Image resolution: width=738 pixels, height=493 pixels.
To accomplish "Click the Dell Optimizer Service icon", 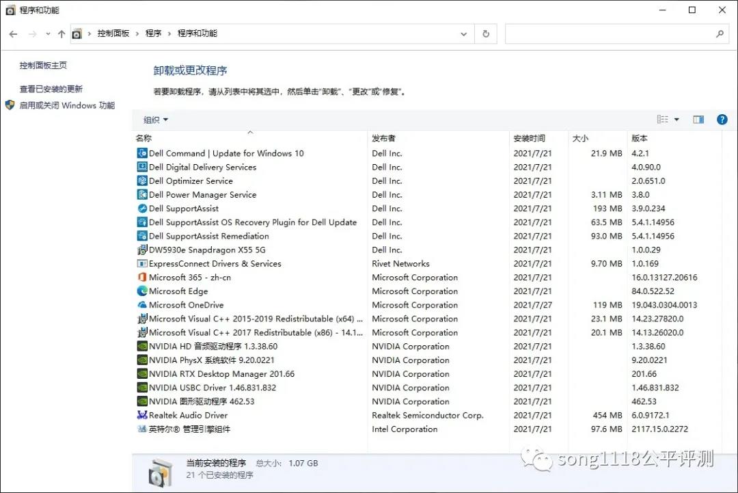I will [142, 181].
